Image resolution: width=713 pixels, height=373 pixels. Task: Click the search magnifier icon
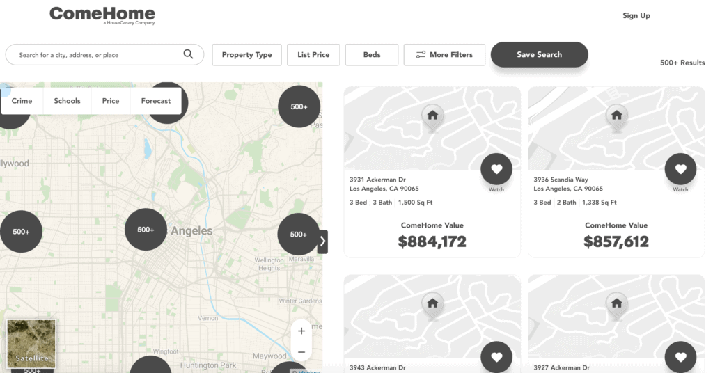[x=188, y=54]
